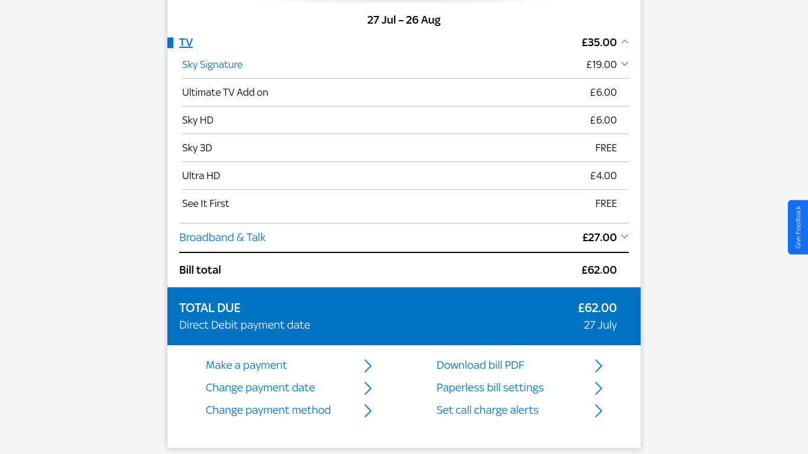
Task: Click the arrow icon beside Change payment date
Action: pyautogui.click(x=368, y=388)
